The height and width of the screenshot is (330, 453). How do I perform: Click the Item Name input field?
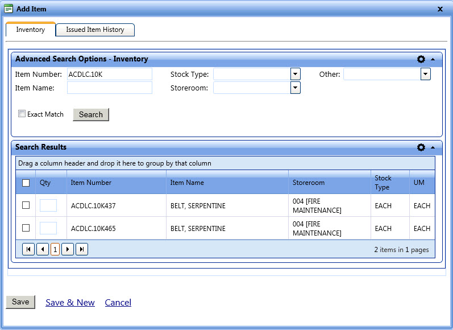click(x=110, y=88)
